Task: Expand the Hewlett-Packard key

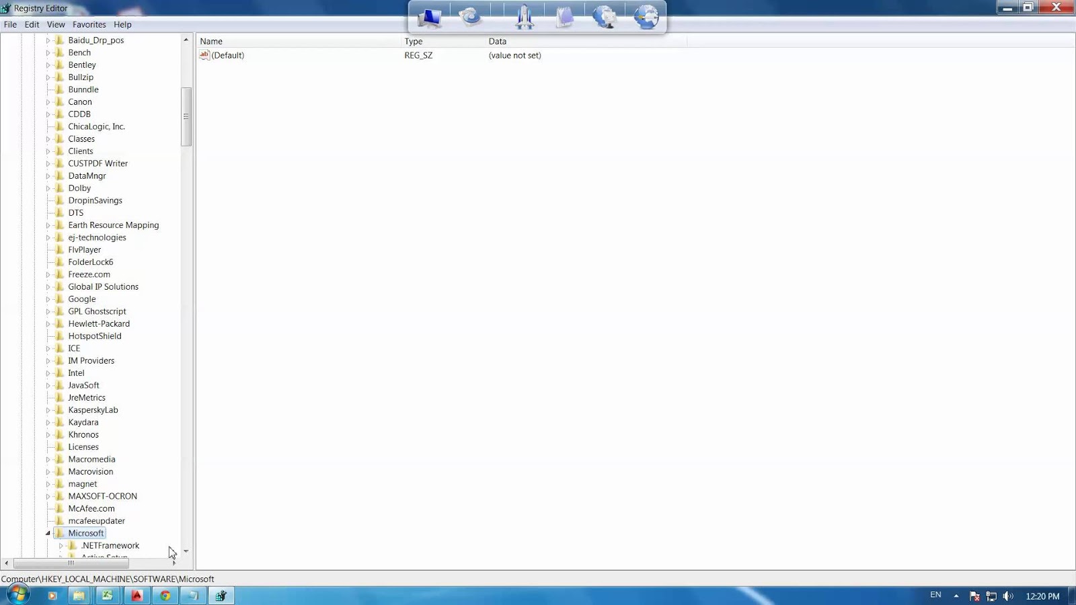Action: (48, 324)
